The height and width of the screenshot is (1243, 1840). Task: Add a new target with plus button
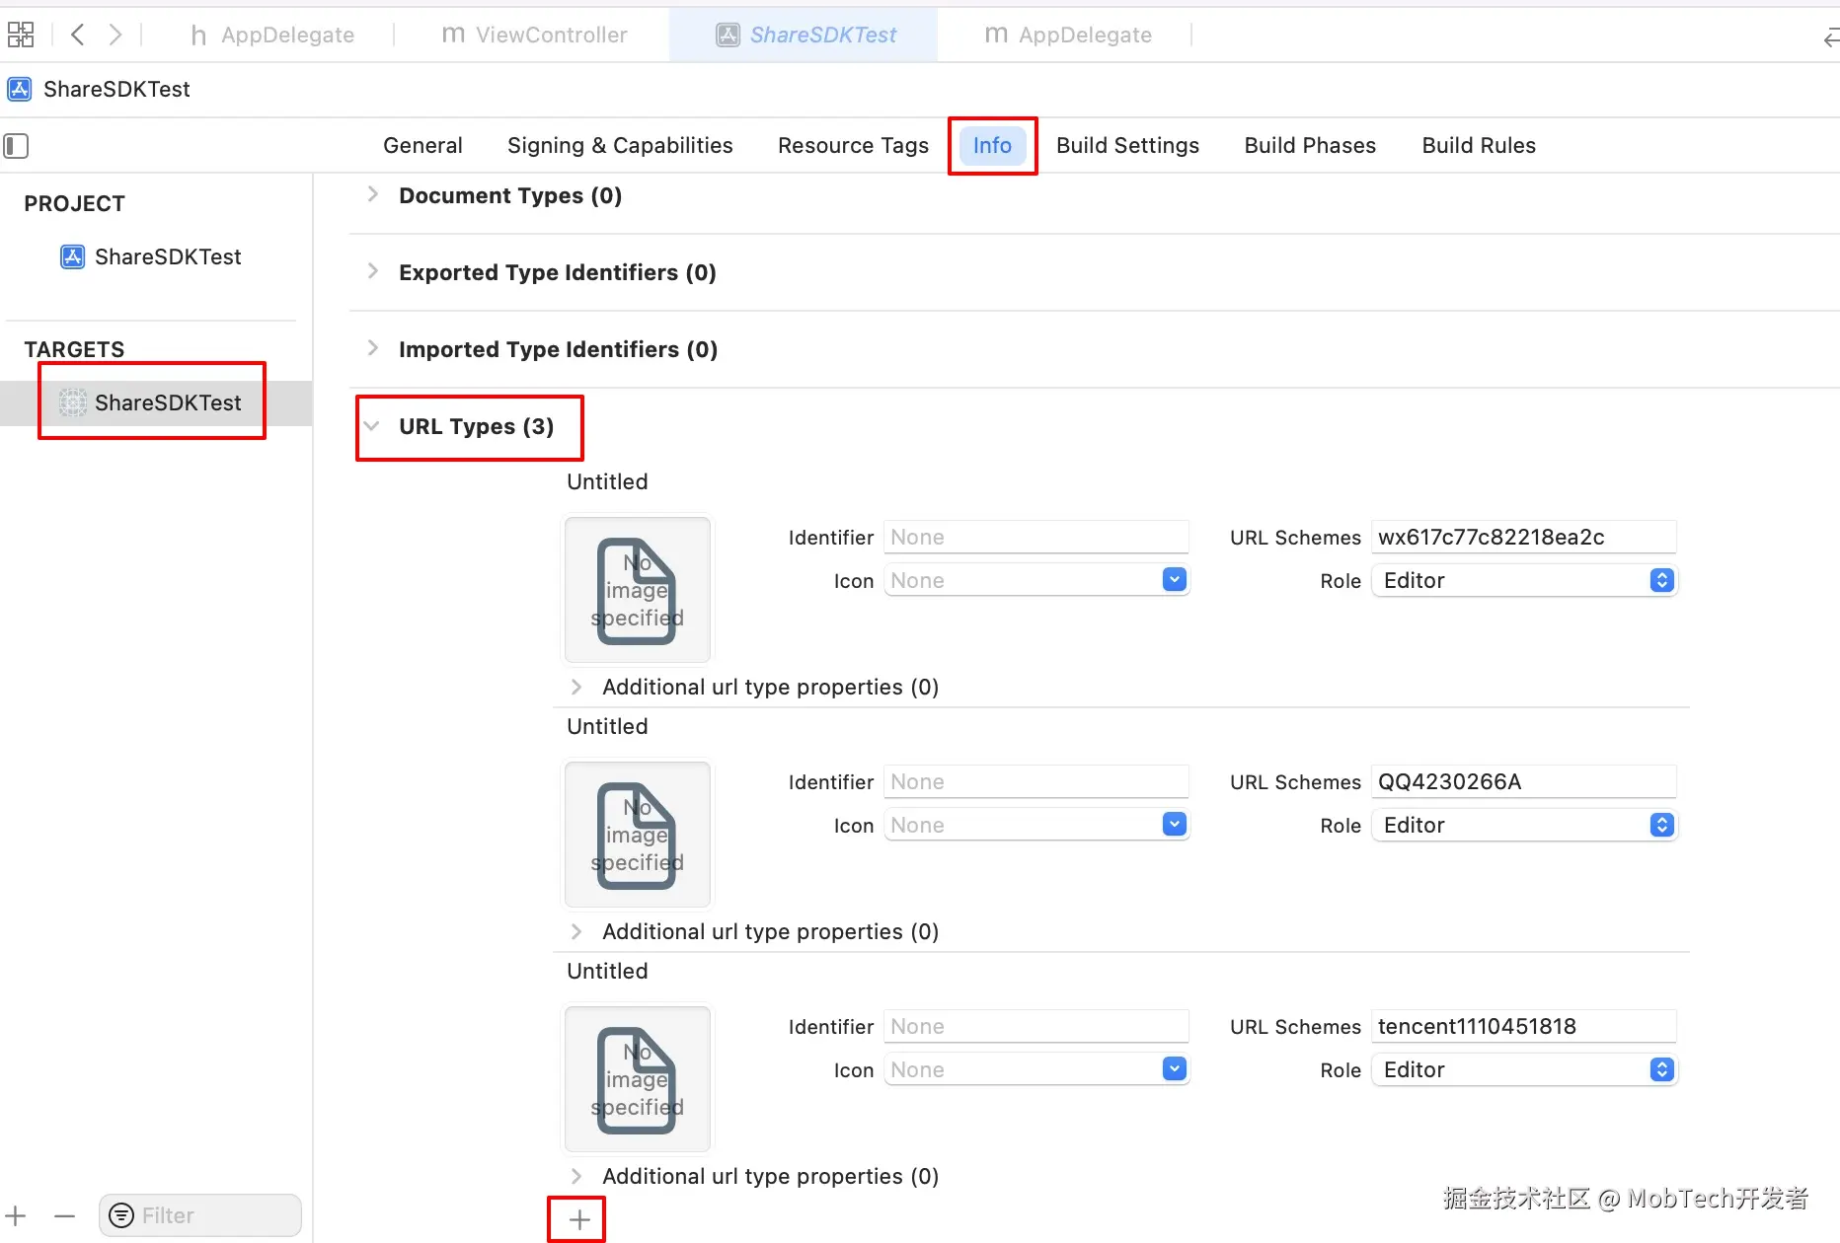pyautogui.click(x=17, y=1216)
